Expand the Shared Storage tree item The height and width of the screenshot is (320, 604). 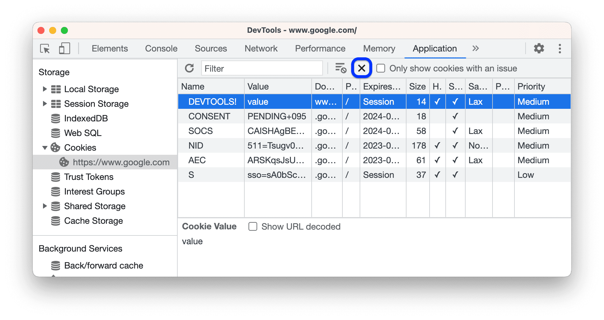[x=45, y=207]
